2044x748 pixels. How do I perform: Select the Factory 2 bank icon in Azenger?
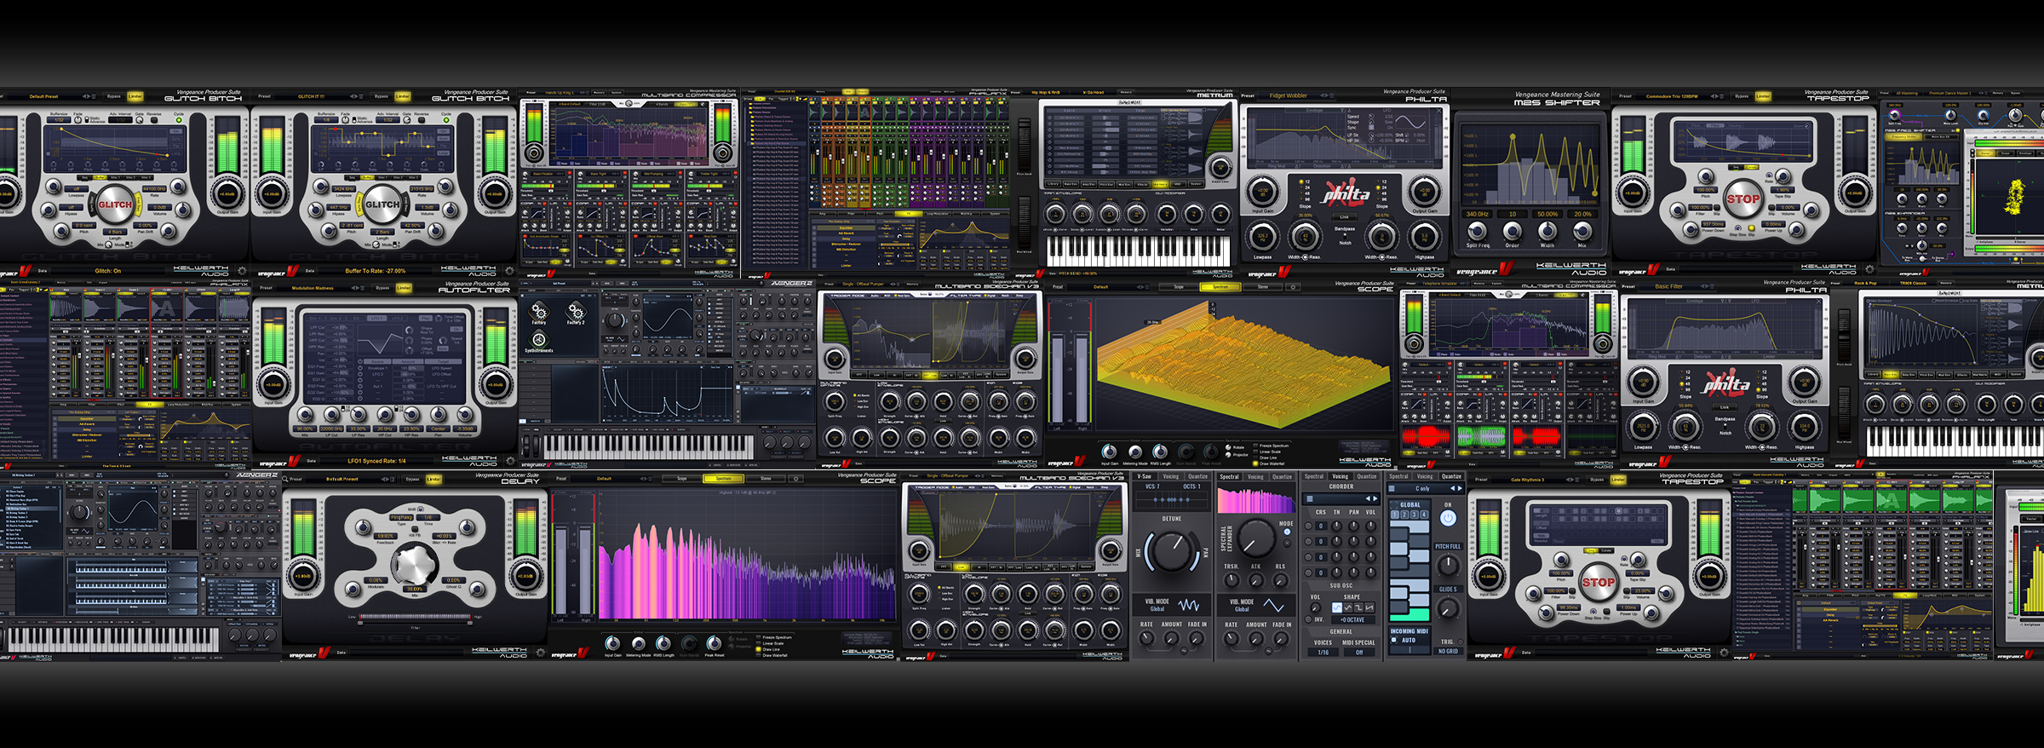tap(576, 311)
